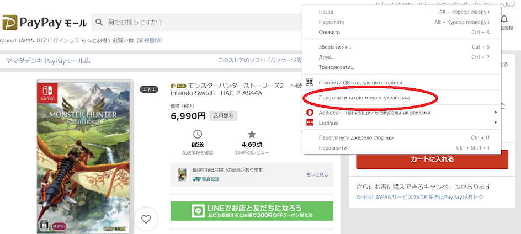
Task: Click the PayPay Mall logo
Action: pos(45,23)
